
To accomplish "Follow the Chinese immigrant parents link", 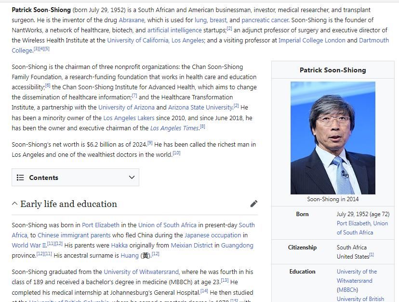I will [74, 235].
